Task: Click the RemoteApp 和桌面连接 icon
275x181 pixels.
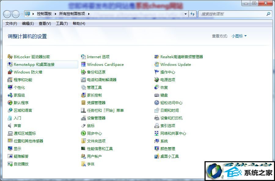Action: (10, 65)
